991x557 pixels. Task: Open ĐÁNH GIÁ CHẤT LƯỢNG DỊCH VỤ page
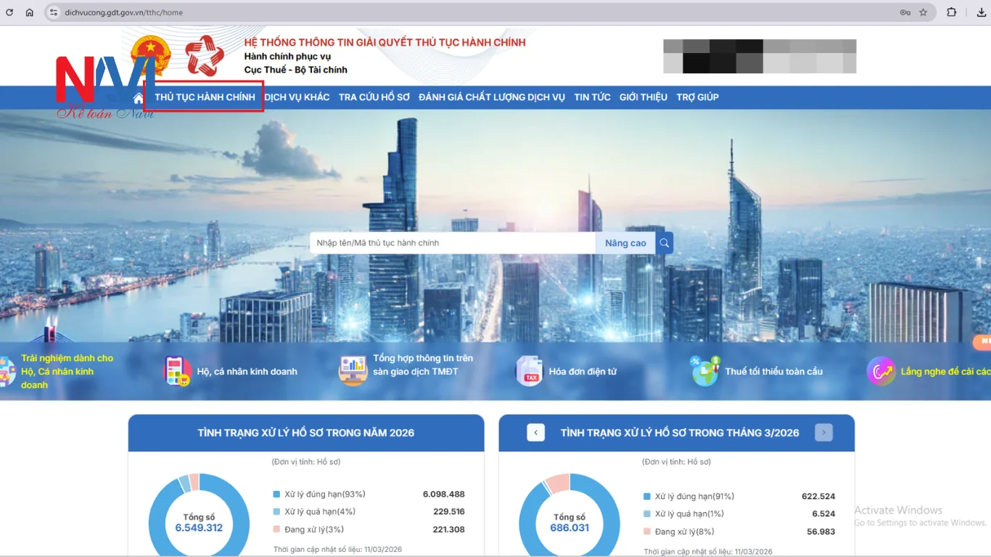[491, 97]
